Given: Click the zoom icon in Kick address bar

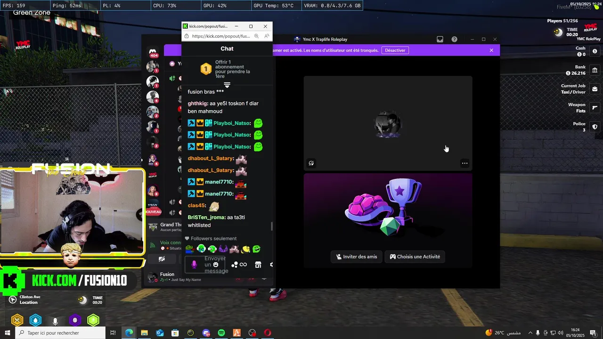Looking at the screenshot, I should point(256,36).
